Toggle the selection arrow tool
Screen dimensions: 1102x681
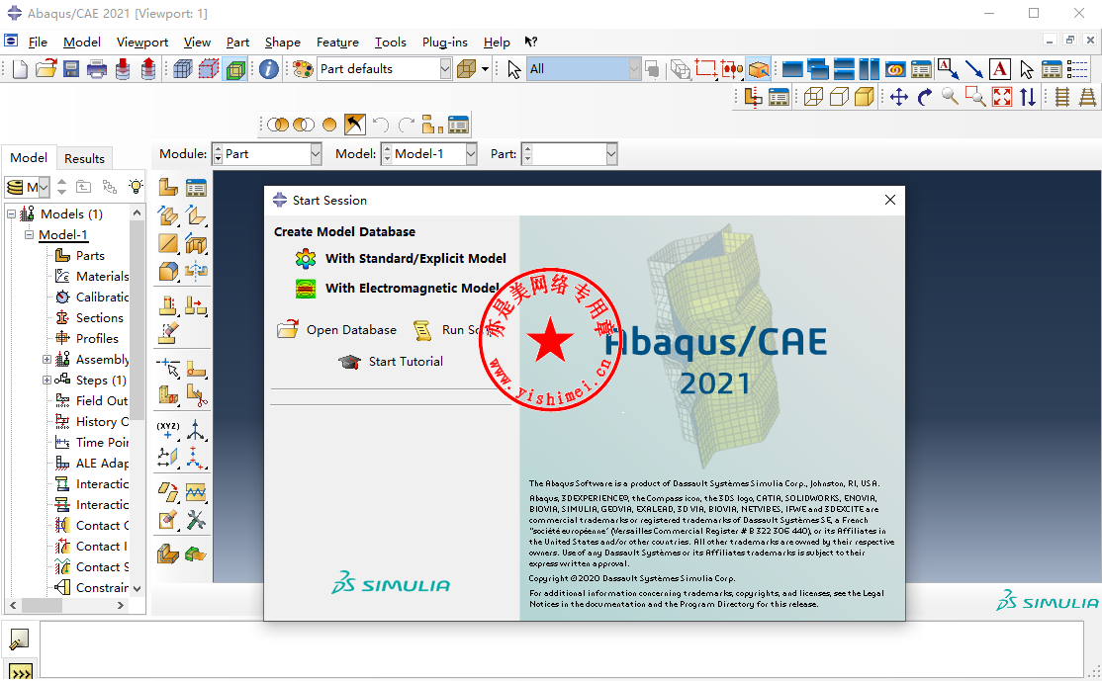513,69
